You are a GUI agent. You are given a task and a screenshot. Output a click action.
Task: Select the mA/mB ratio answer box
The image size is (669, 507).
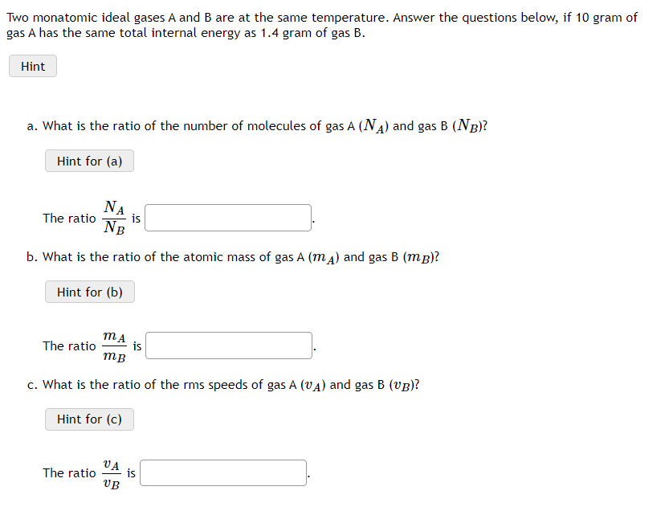click(228, 345)
